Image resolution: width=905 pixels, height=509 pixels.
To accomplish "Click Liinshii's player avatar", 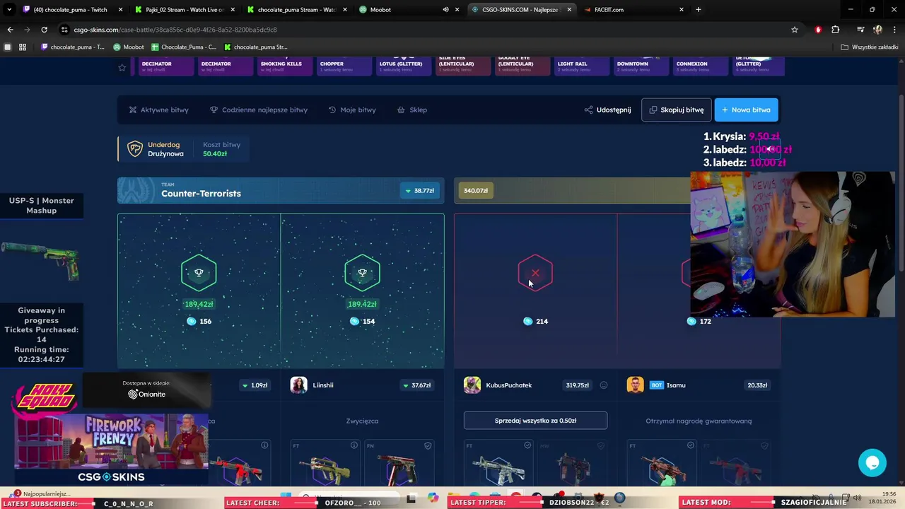I will tap(298, 385).
